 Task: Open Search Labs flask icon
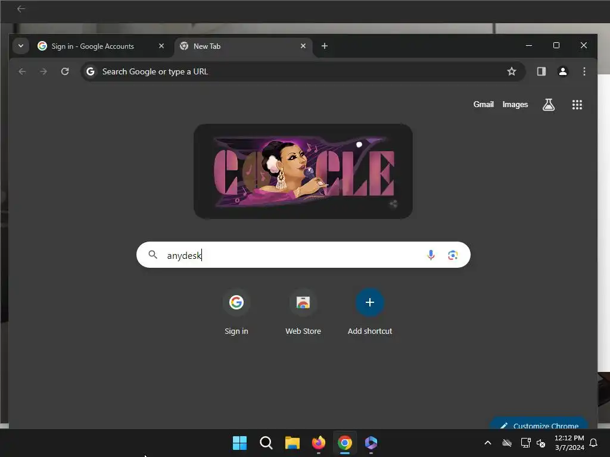point(549,105)
